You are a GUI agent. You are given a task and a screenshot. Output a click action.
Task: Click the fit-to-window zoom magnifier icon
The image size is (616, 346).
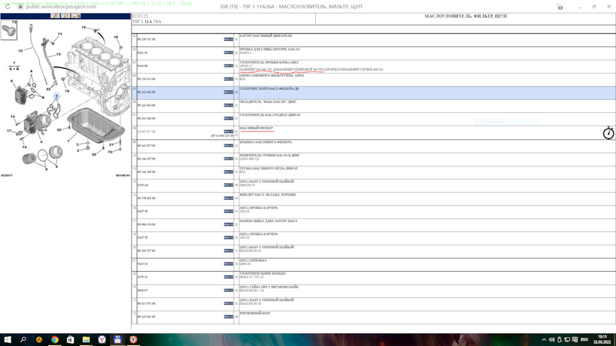pyautogui.click(x=76, y=15)
